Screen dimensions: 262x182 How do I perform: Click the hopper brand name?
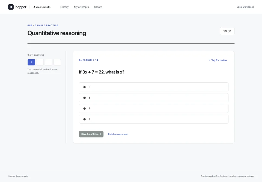click(x=21, y=7)
